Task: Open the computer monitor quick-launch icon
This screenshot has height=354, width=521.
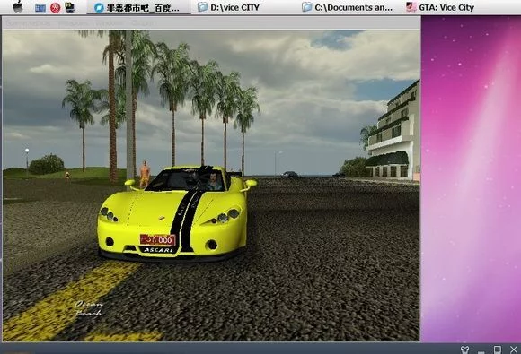Action: click(x=70, y=7)
